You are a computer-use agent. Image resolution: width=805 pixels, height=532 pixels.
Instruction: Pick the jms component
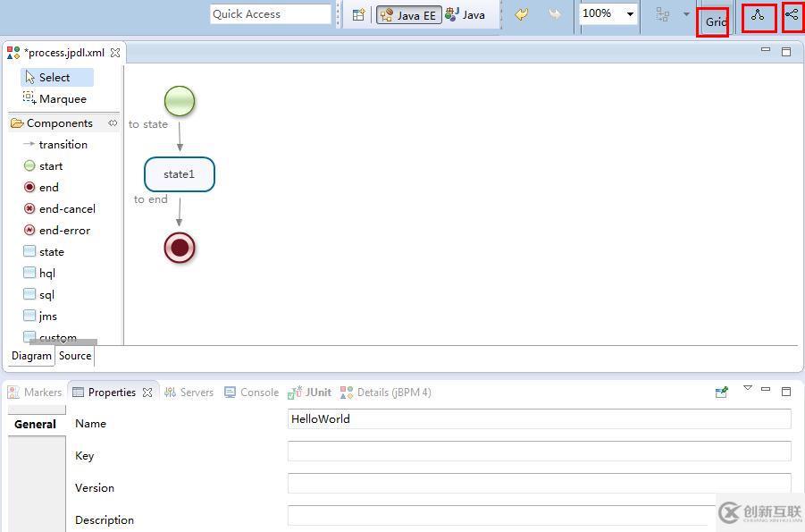click(x=40, y=317)
